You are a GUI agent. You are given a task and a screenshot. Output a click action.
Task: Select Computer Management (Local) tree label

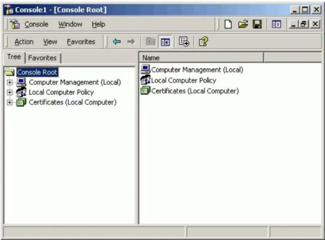point(75,82)
